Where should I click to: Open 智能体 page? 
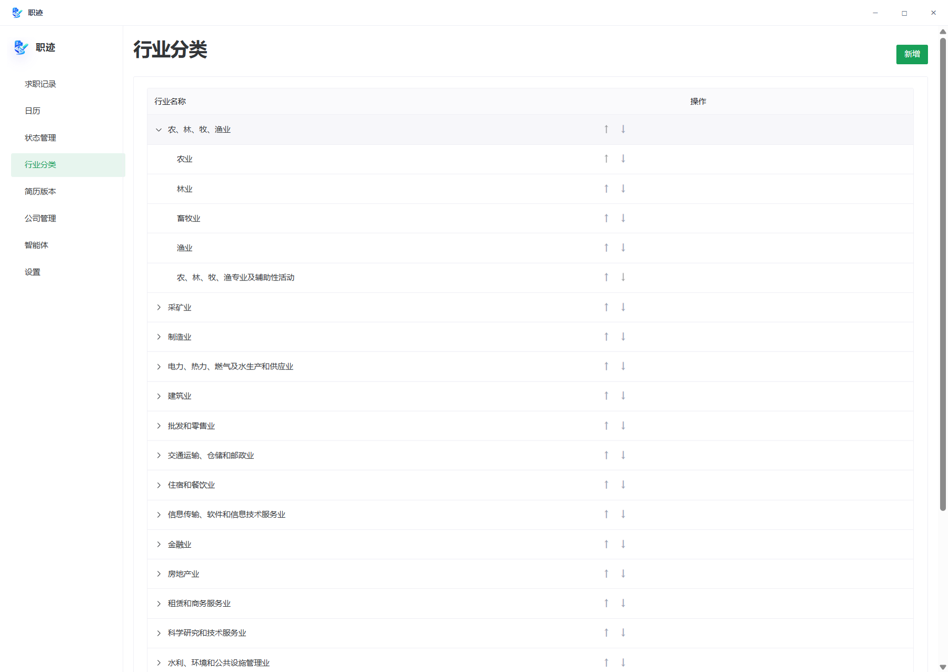coord(68,245)
